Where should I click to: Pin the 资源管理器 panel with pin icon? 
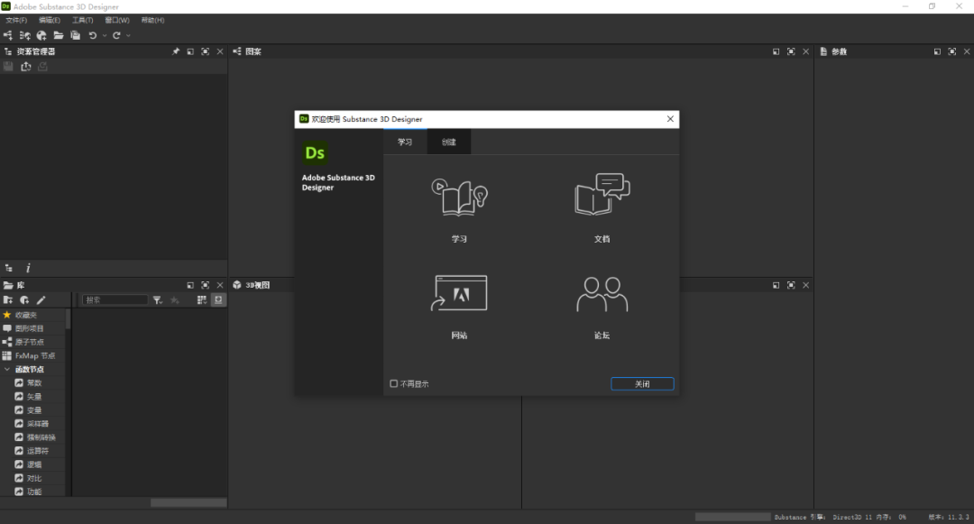point(176,51)
